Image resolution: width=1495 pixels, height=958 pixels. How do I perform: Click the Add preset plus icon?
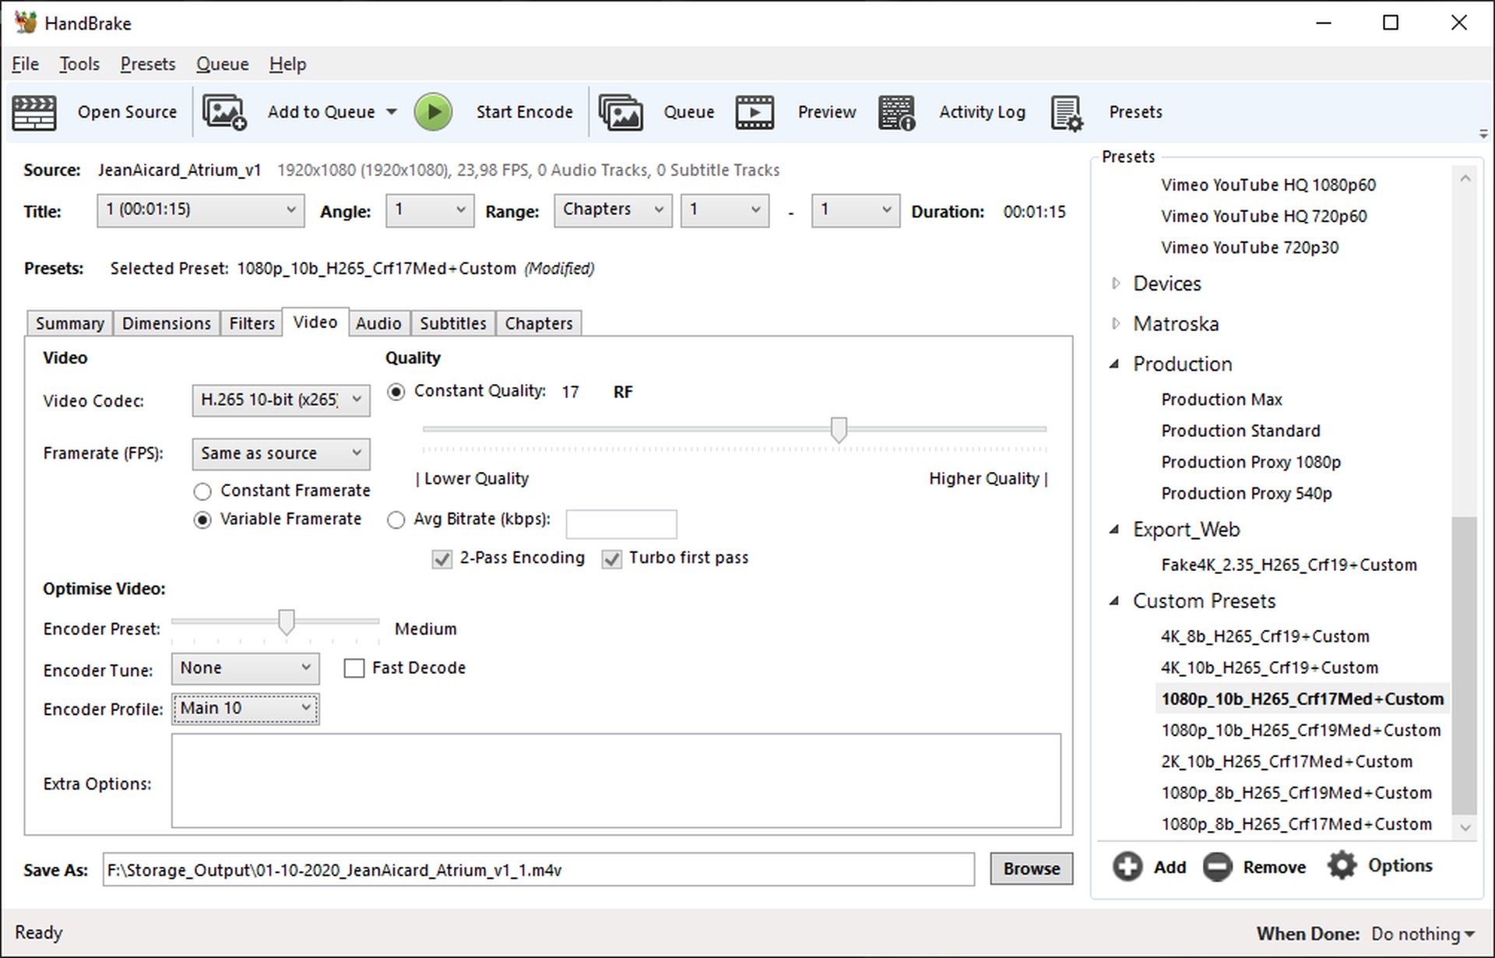coord(1127,866)
